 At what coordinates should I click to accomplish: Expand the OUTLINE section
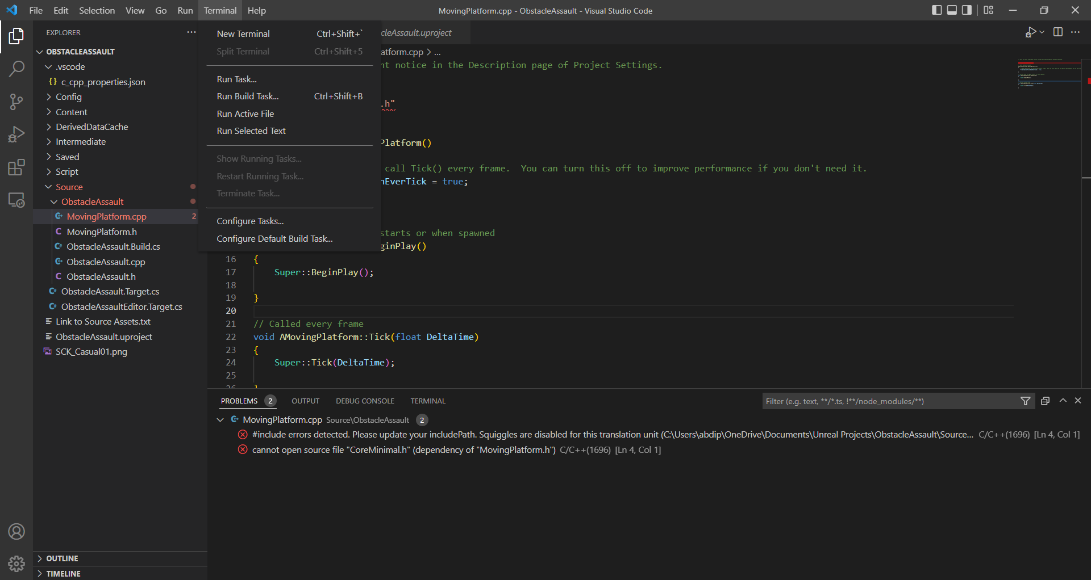coord(62,558)
